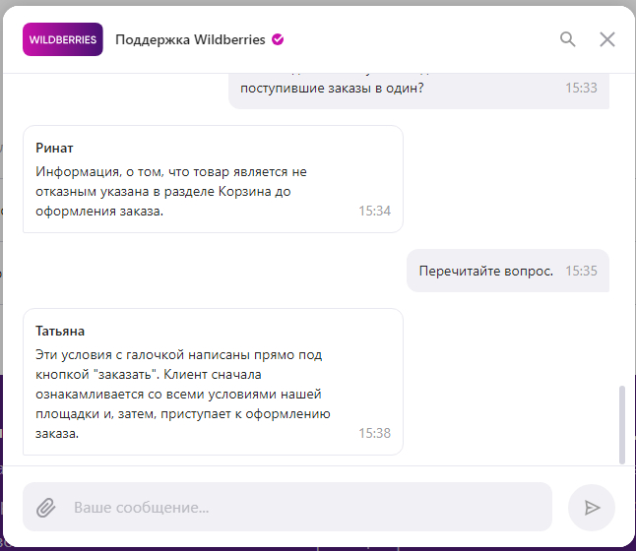This screenshot has width=636, height=551.
Task: Send the message with the arrow button
Action: (x=592, y=508)
